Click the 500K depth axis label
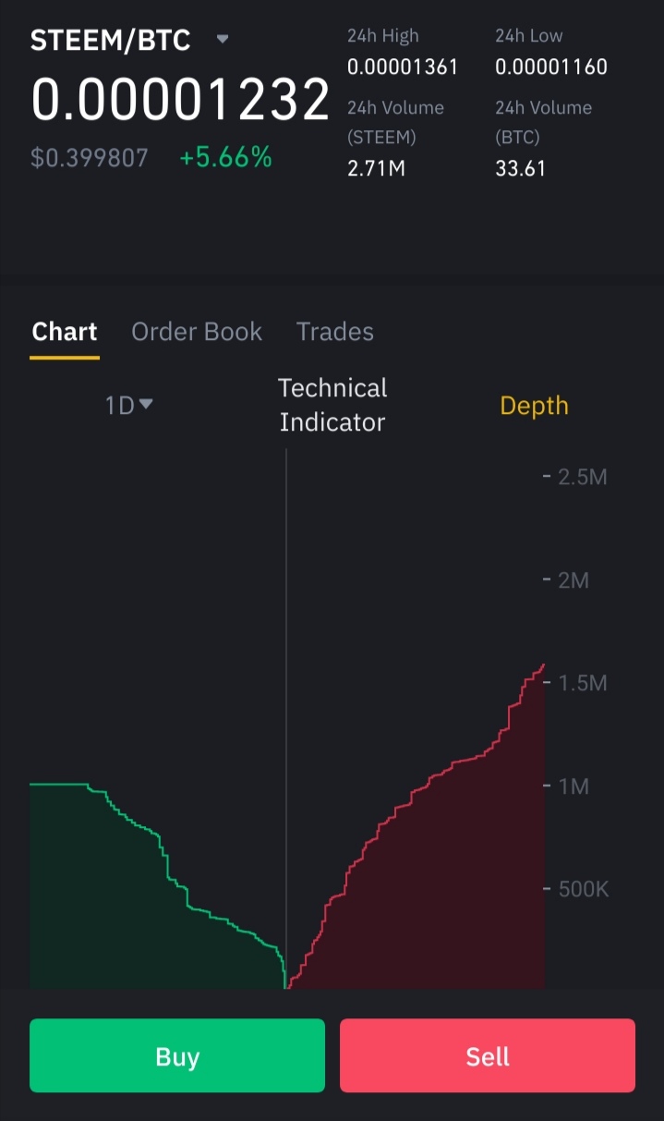 (x=584, y=889)
